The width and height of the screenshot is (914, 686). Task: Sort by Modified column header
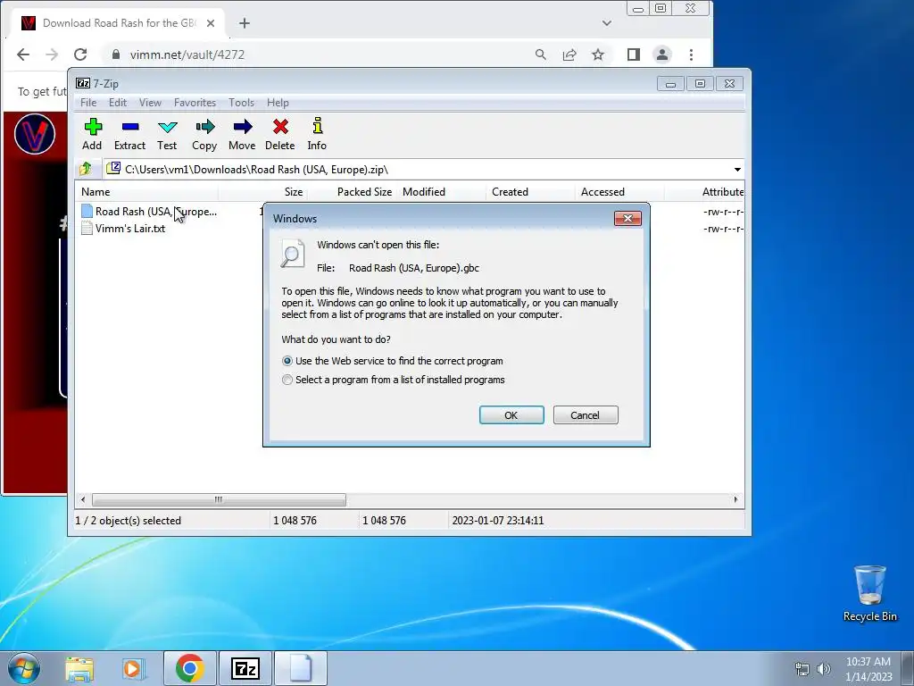pyautogui.click(x=441, y=192)
